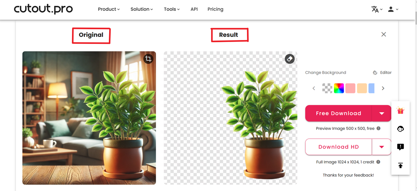
Task: Click the Free Download button
Action: pos(338,113)
